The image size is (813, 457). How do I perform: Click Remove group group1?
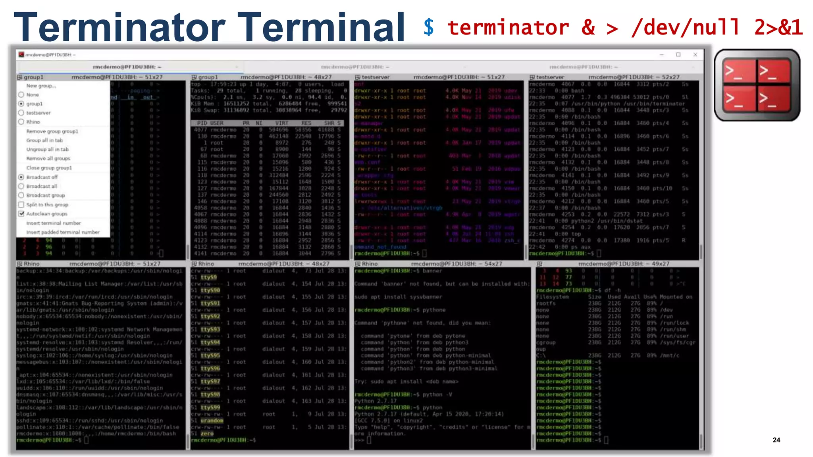point(52,131)
